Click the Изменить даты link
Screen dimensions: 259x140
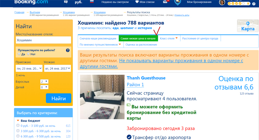(x=182, y=15)
